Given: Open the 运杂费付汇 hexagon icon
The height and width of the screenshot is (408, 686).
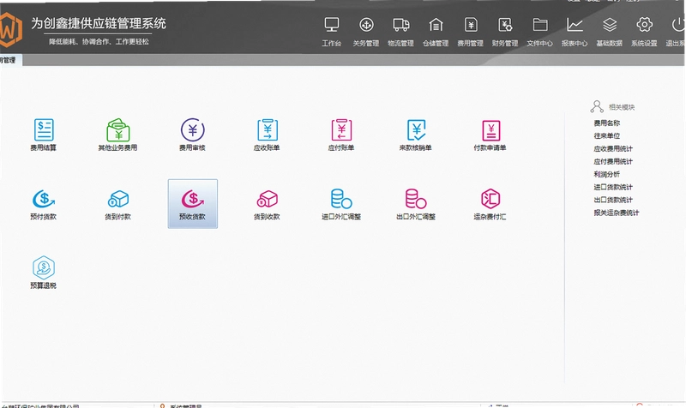Looking at the screenshot, I should 490,199.
